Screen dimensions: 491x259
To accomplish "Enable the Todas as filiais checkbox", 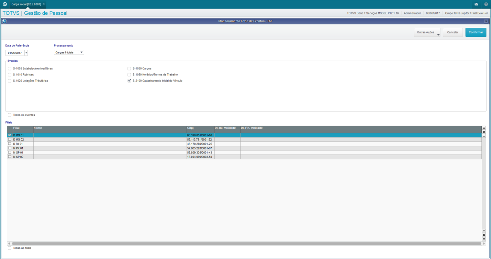I will point(10,248).
